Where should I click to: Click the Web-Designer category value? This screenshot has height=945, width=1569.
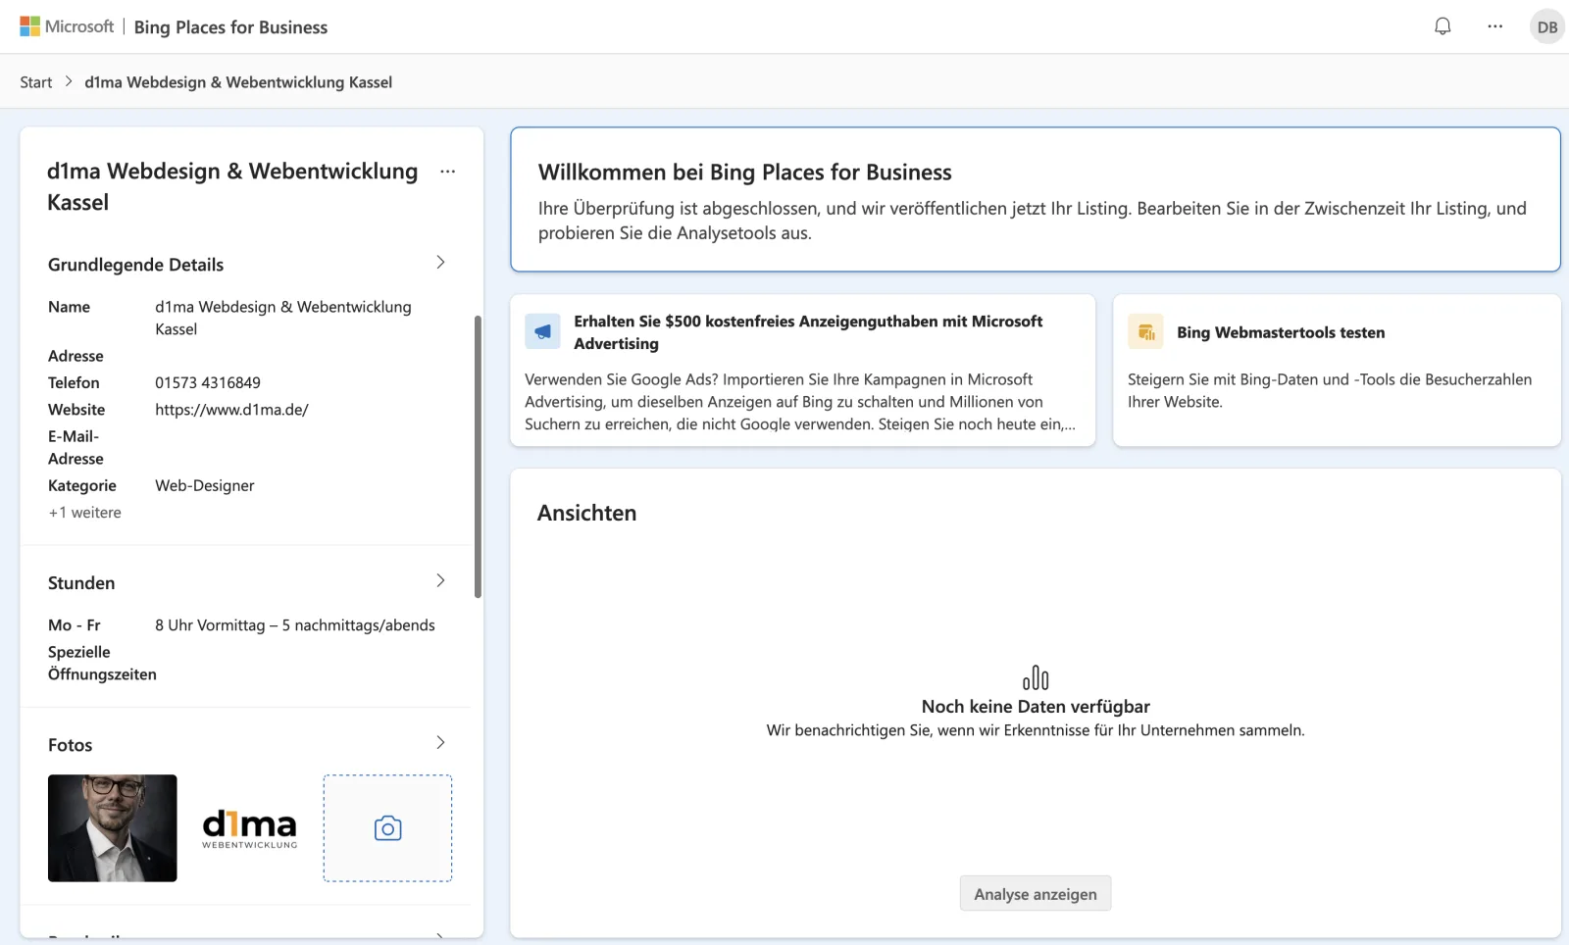(205, 486)
